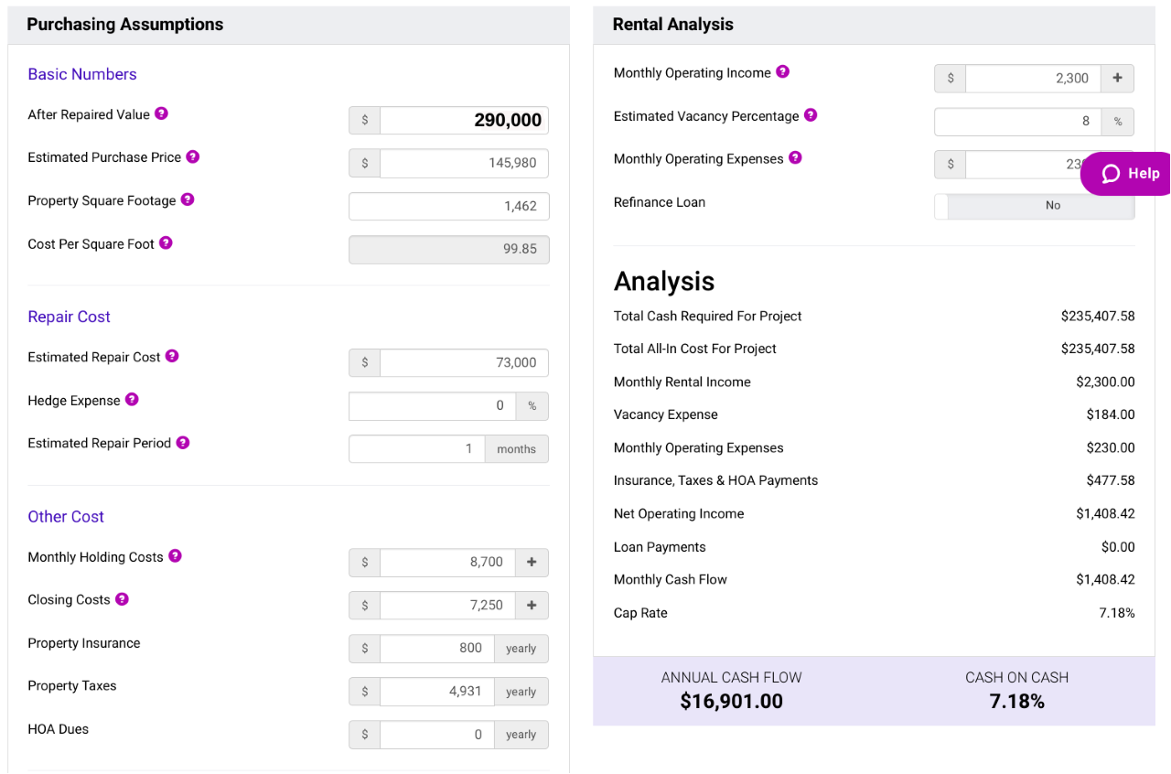
Task: Open Property Square Footage help tooltip icon
Action: [x=187, y=199]
